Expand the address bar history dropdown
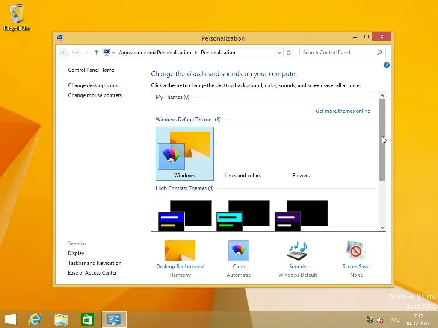The image size is (438, 328). click(x=279, y=53)
